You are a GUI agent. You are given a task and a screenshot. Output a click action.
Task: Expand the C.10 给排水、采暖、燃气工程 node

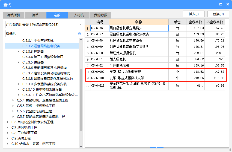8,144
